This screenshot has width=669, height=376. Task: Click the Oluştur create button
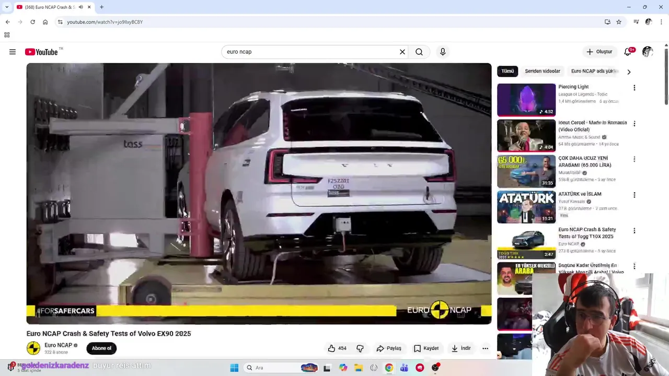tap(599, 52)
